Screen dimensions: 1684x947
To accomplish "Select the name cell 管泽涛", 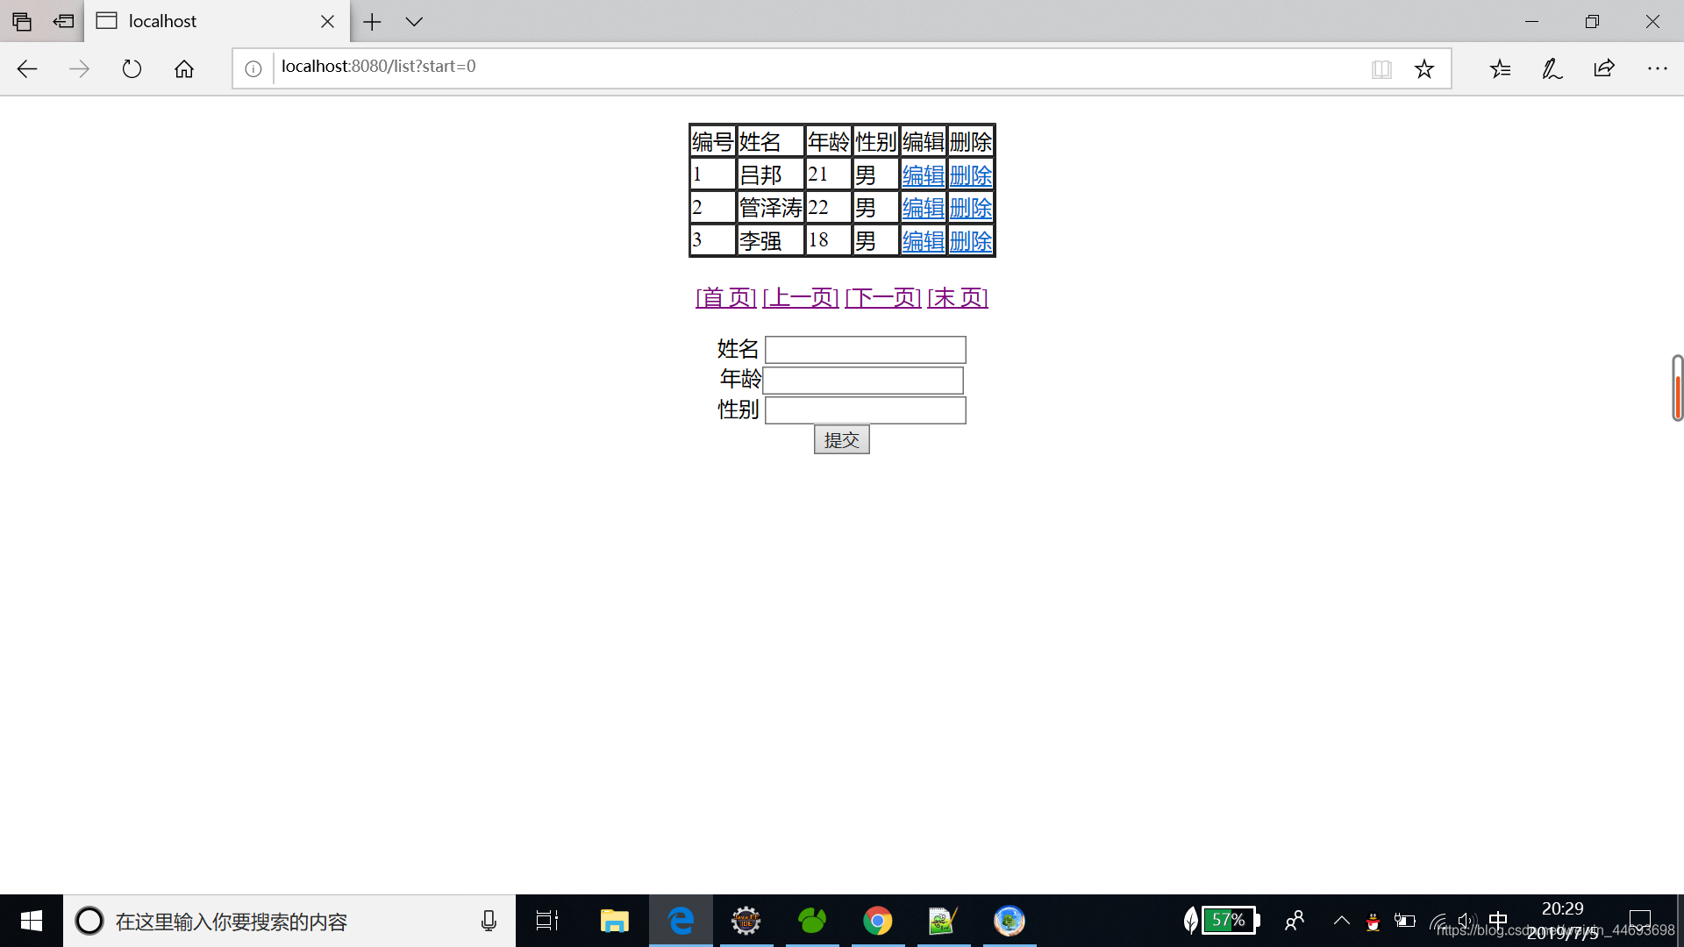I will (x=770, y=208).
